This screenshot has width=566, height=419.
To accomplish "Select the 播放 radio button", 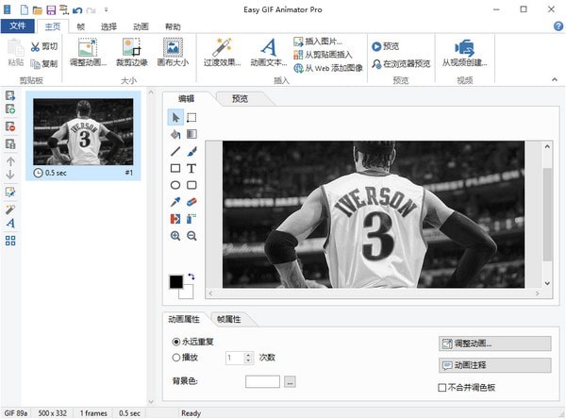I will (x=176, y=358).
